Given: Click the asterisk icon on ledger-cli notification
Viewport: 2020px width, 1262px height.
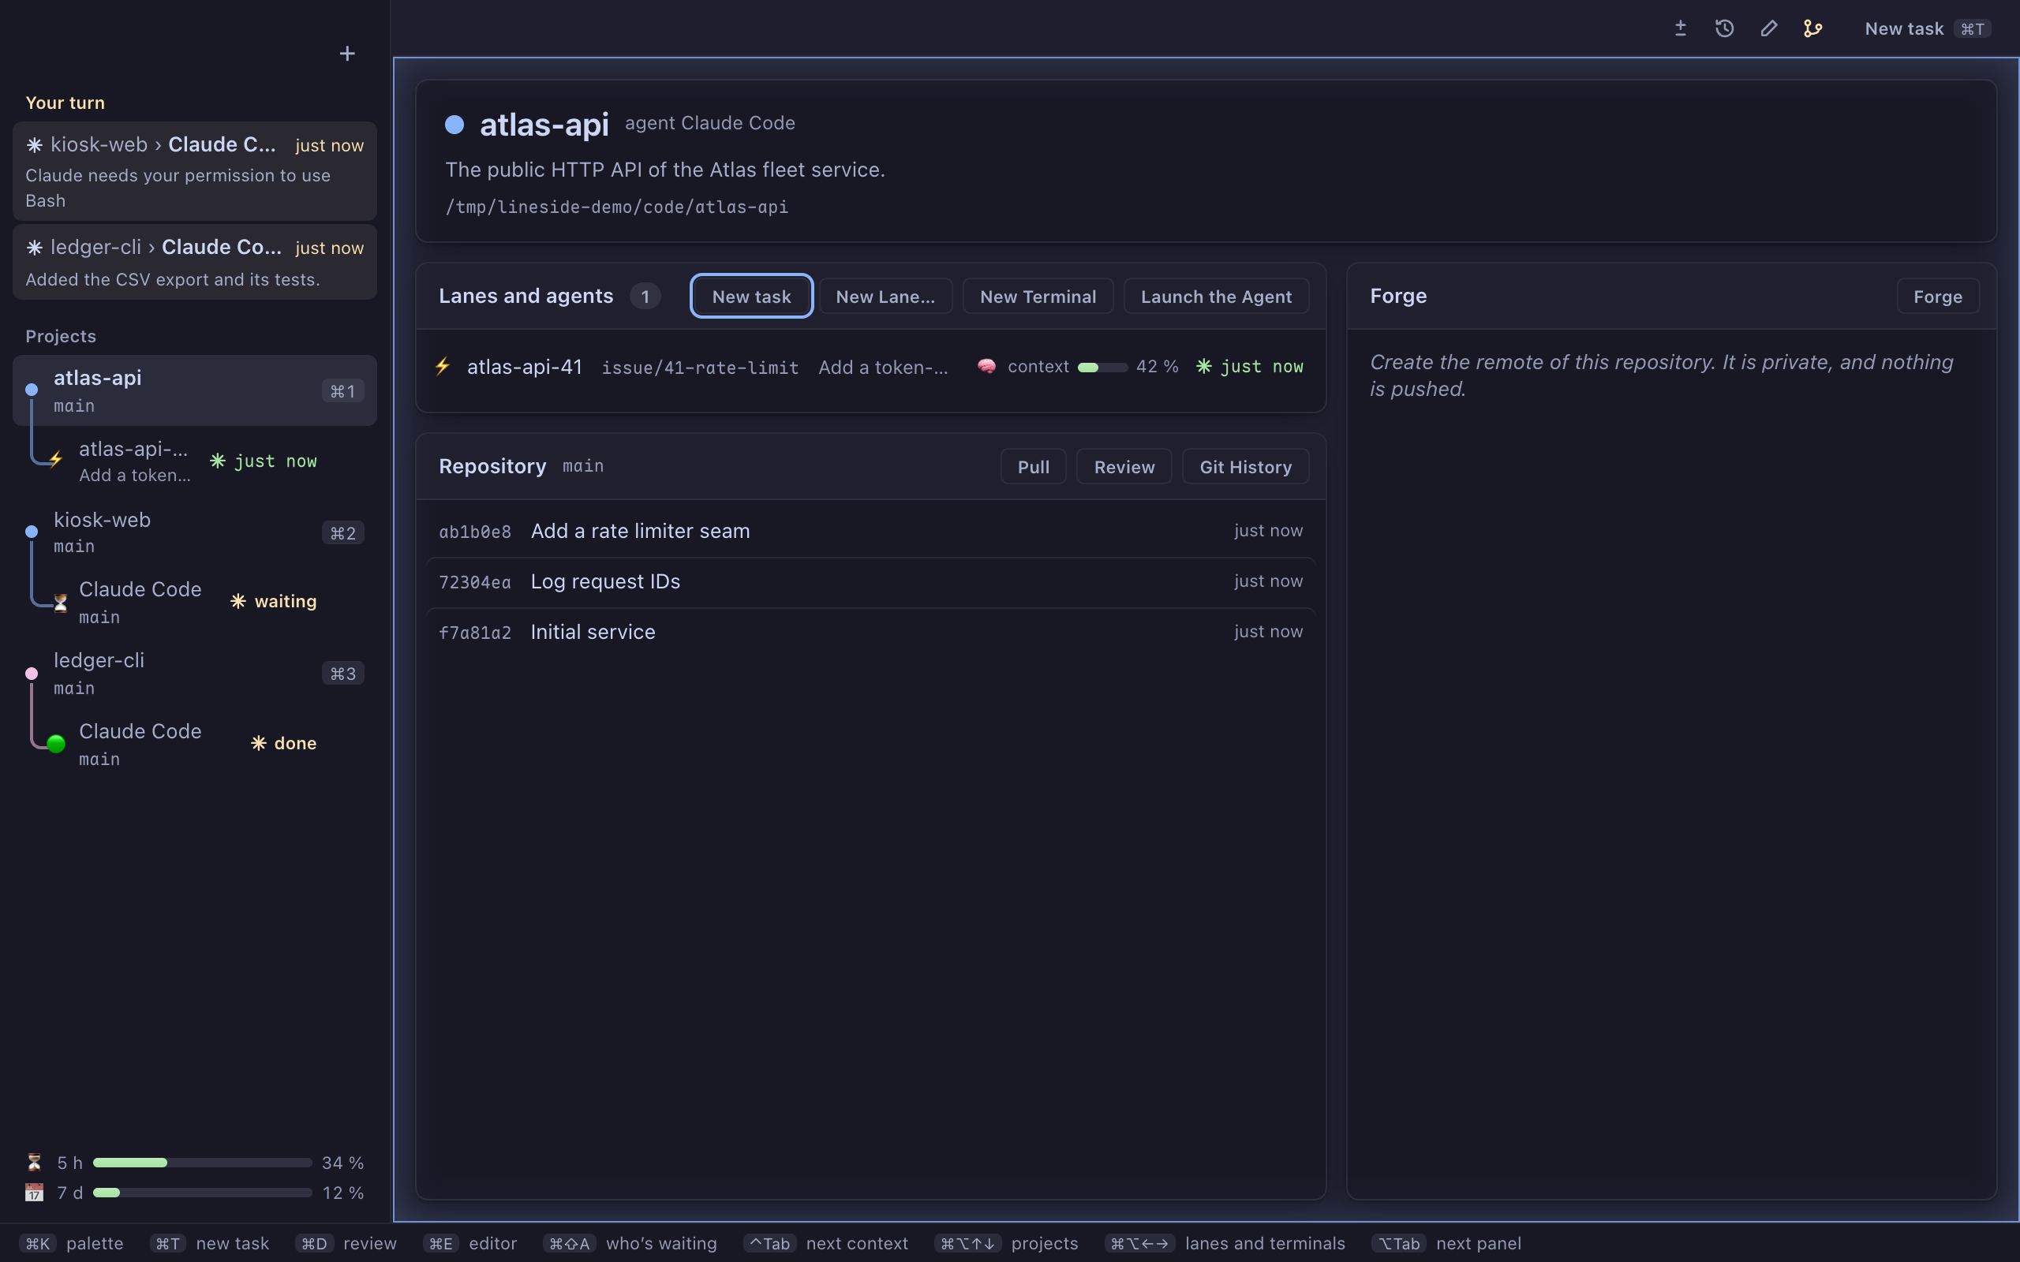Looking at the screenshot, I should point(34,247).
